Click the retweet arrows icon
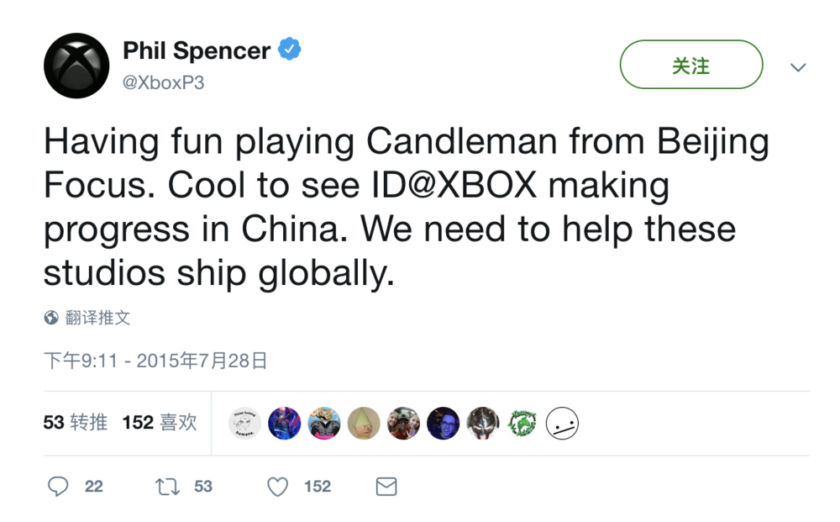 [168, 486]
